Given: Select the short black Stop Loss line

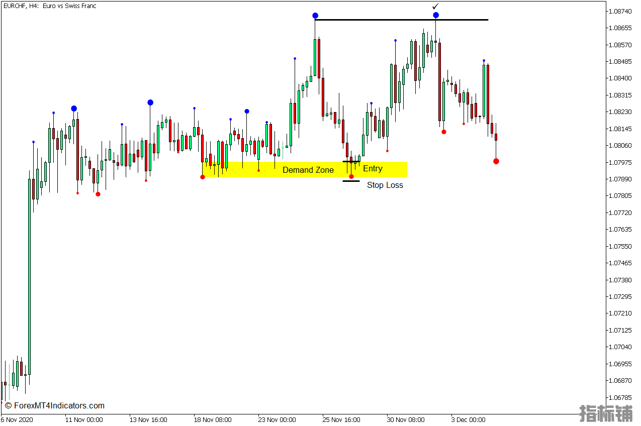Looking at the screenshot, I should (351, 181).
